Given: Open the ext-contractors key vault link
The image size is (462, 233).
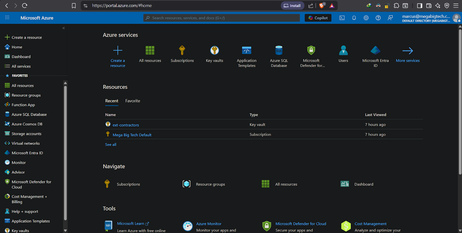Looking at the screenshot, I should tap(126, 125).
